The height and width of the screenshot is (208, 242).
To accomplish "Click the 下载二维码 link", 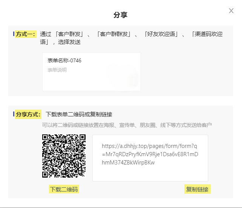I will click(x=64, y=189).
